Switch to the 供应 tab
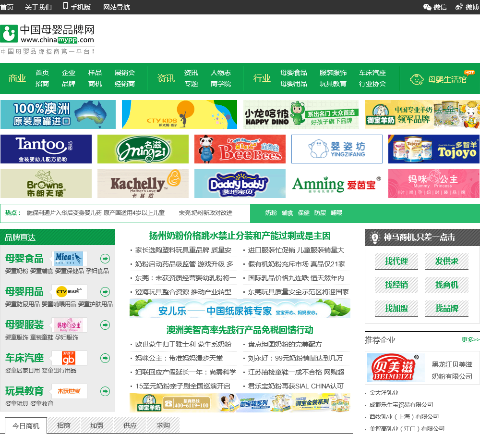The image size is (480, 437). click(130, 425)
